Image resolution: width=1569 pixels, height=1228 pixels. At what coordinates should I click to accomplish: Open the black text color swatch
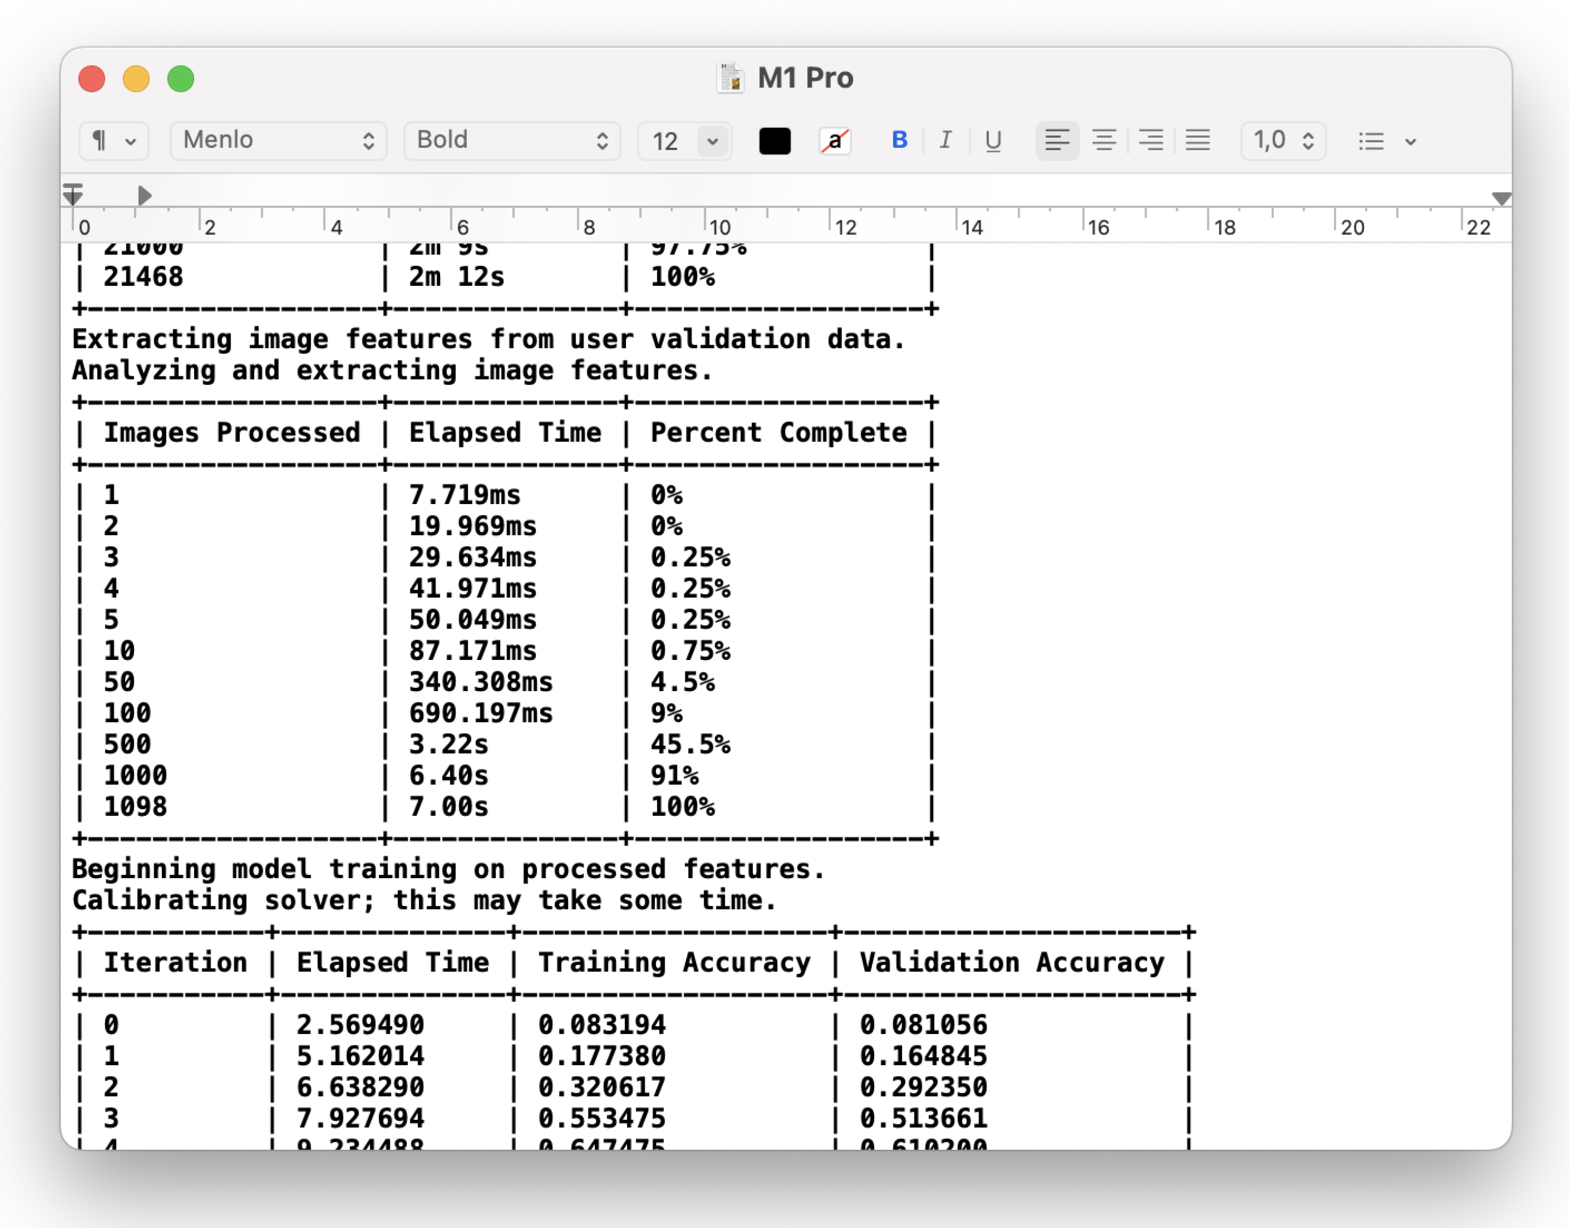(x=774, y=141)
